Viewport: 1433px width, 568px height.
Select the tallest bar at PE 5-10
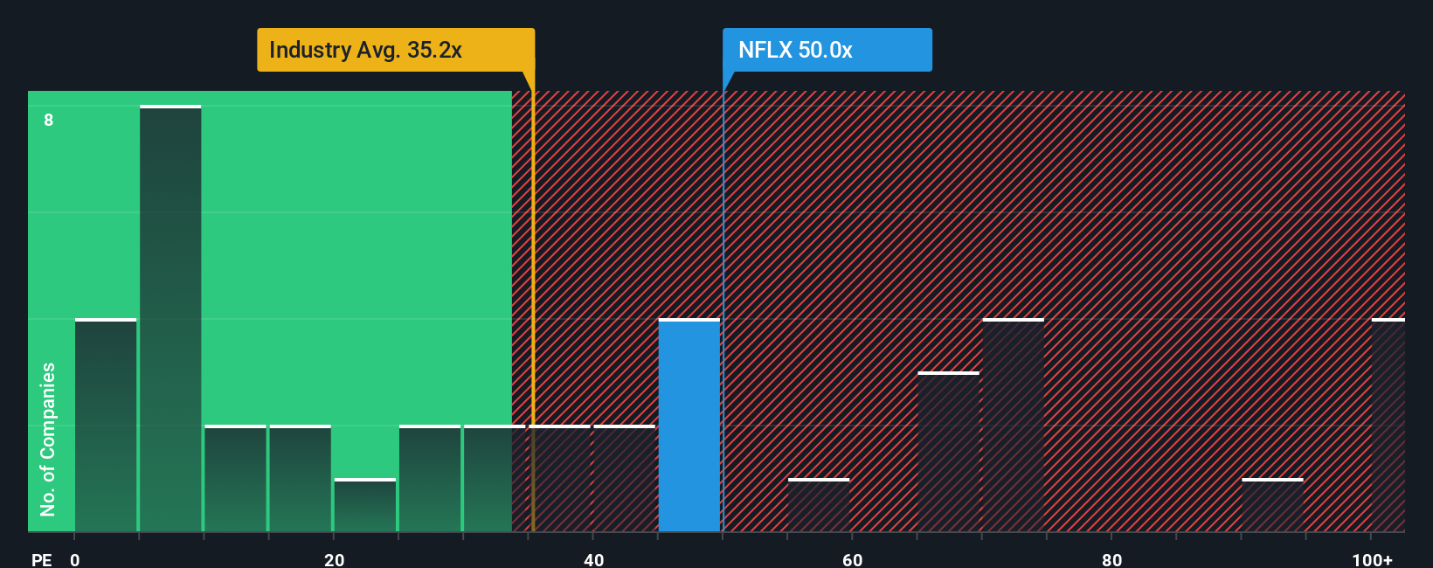pyautogui.click(x=170, y=319)
